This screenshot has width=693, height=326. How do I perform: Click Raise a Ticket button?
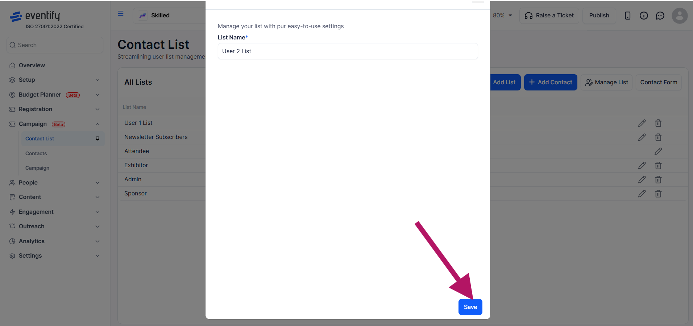(549, 16)
